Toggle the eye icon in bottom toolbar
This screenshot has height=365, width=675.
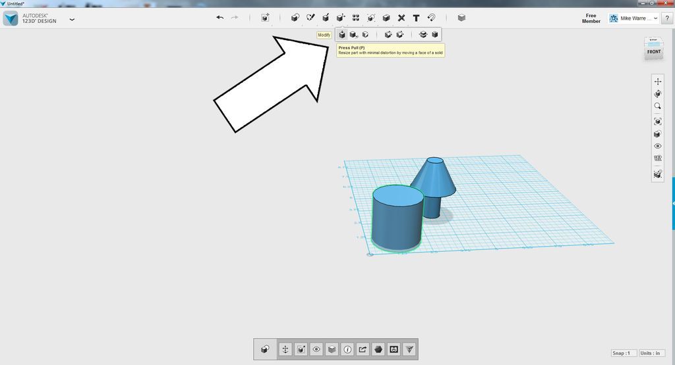pos(316,349)
